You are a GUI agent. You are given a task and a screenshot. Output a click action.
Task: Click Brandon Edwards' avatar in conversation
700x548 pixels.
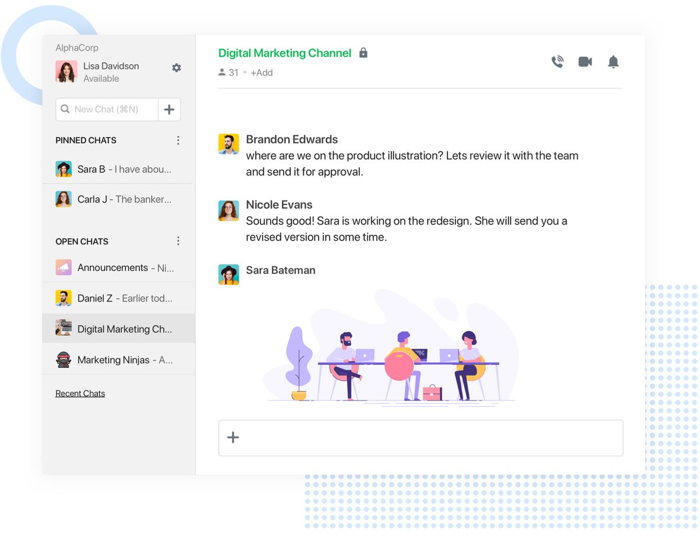pyautogui.click(x=229, y=144)
